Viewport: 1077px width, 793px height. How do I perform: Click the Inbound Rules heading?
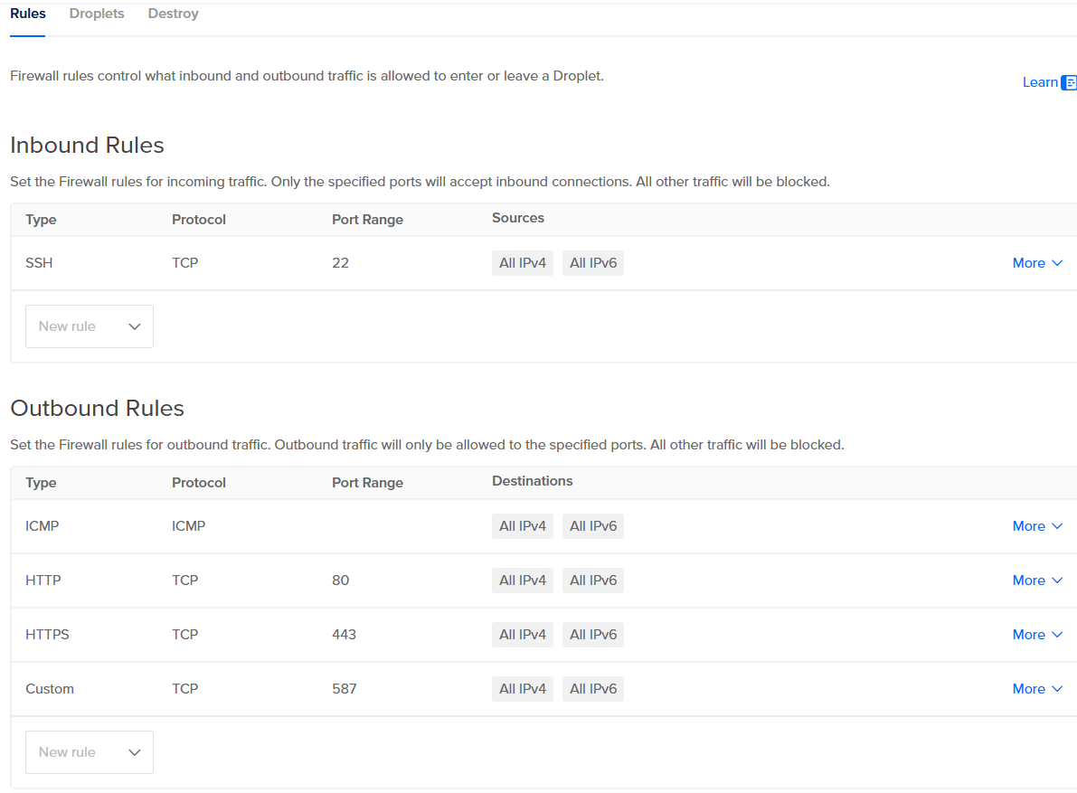[x=87, y=146]
